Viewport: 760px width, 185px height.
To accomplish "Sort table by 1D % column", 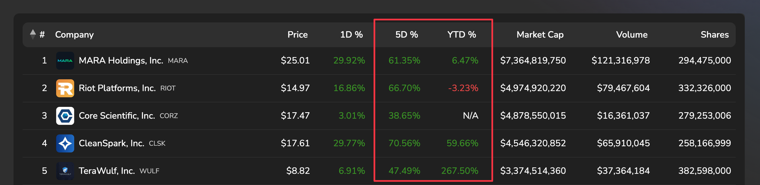I will (x=351, y=34).
